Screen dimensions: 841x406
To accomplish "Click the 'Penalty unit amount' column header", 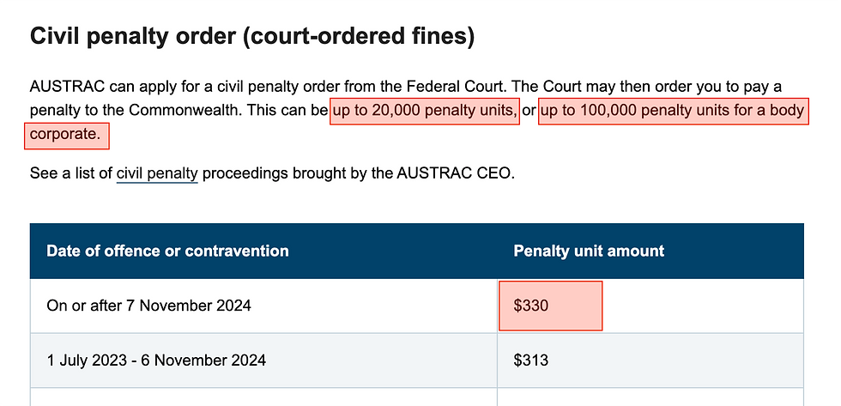I will pos(589,251).
